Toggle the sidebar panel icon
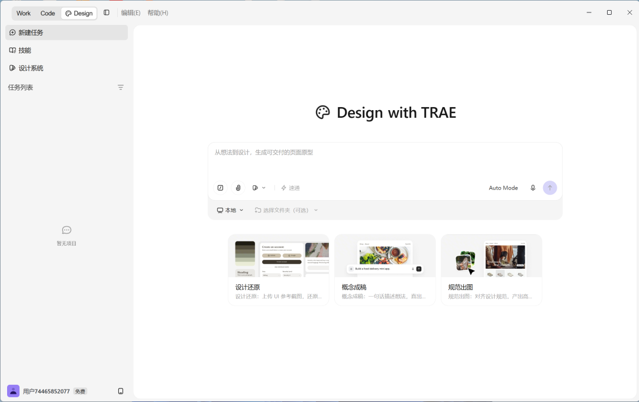 coord(106,12)
